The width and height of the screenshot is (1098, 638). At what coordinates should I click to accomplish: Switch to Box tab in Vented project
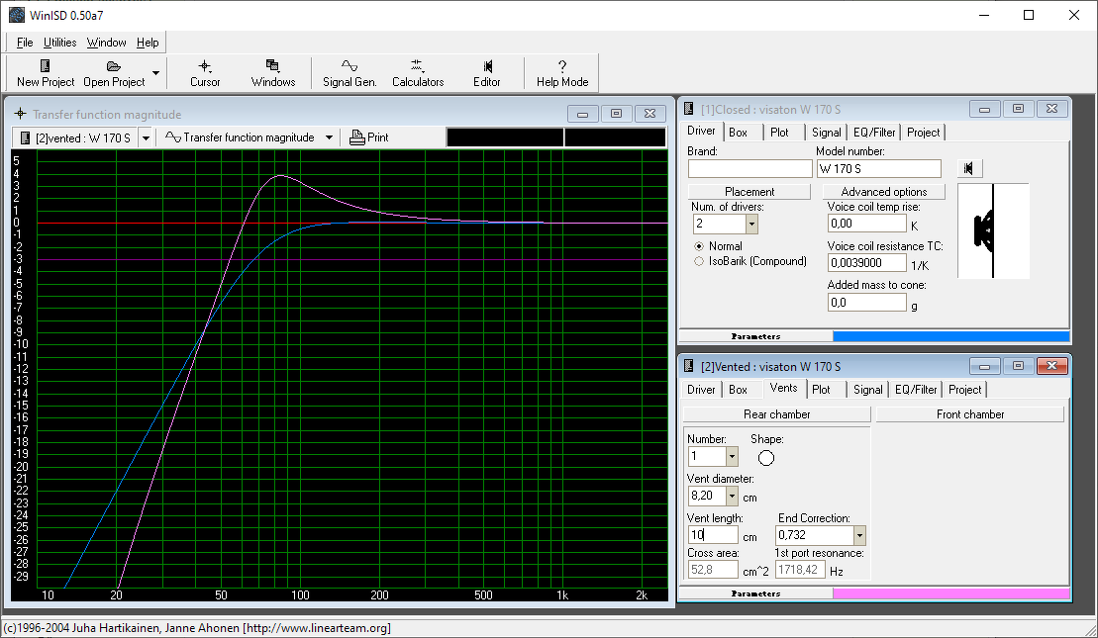tap(738, 390)
